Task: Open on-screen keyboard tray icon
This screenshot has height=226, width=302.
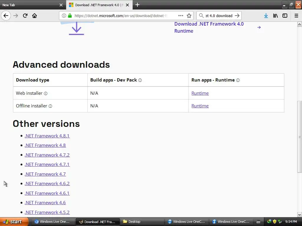Action: point(258,222)
